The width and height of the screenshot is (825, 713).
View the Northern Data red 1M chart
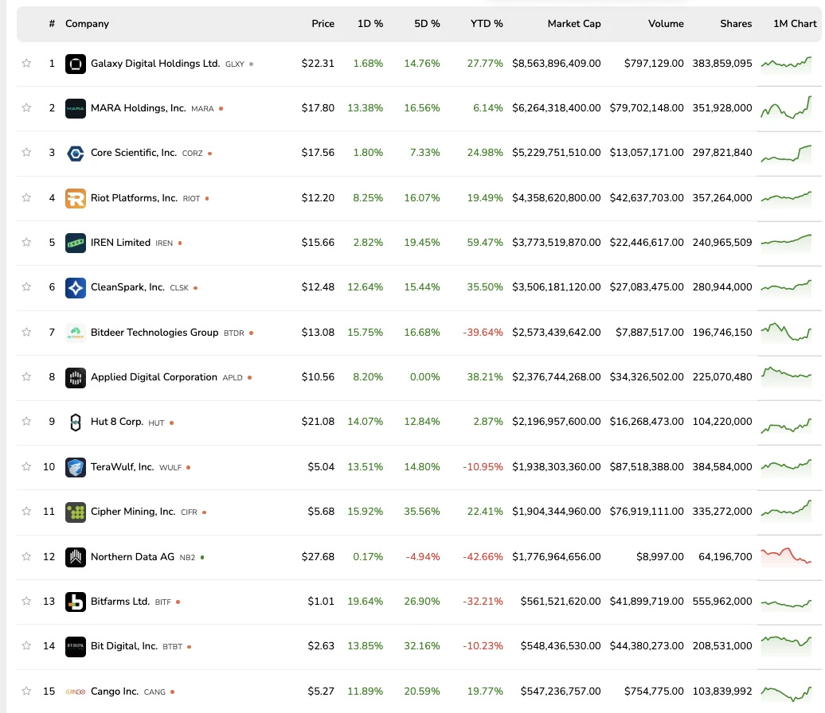point(786,555)
